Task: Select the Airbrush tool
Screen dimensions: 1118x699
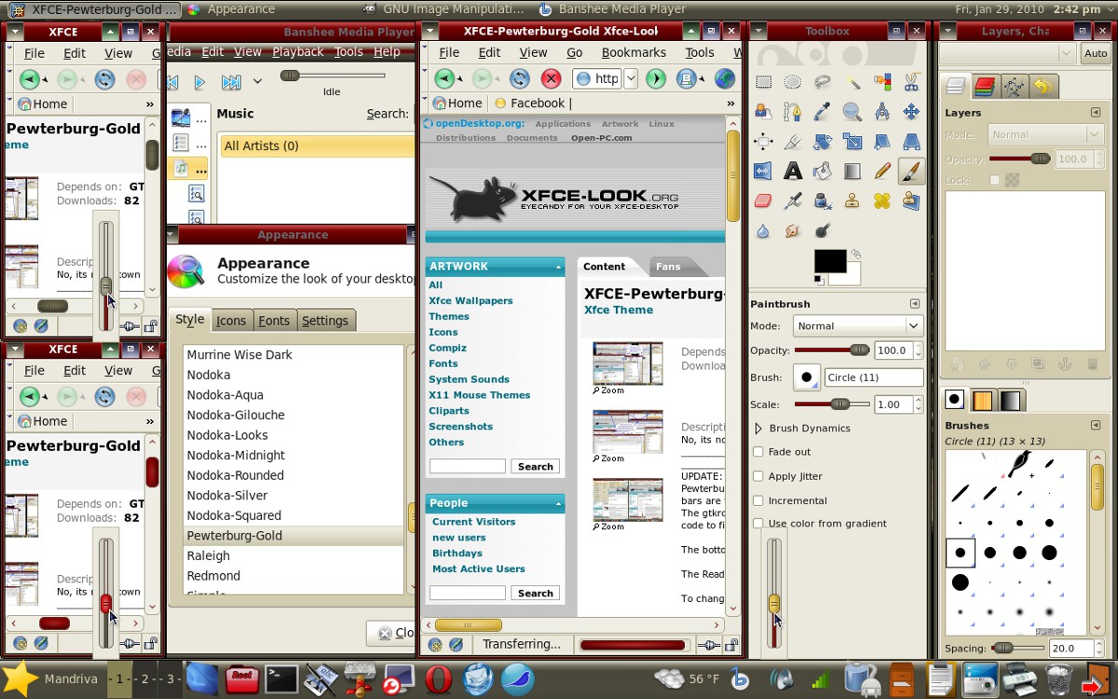Action: [x=793, y=200]
